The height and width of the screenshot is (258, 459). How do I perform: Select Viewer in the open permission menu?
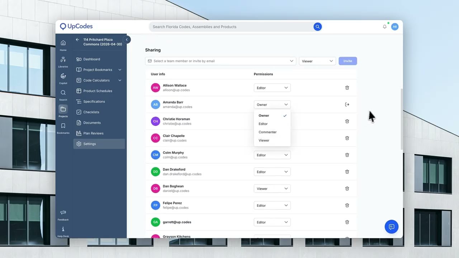click(x=272, y=140)
